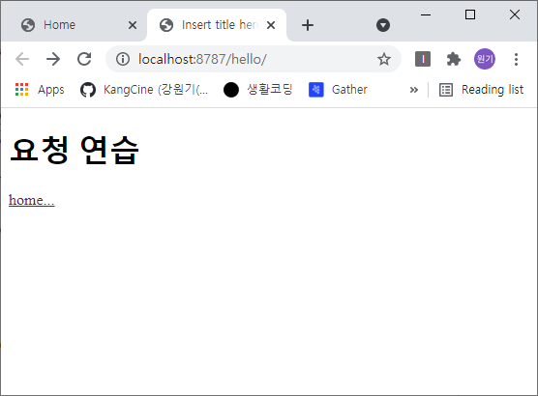Open the Apps bookmark shortcut
This screenshot has height=396, width=538.
pyautogui.click(x=40, y=90)
